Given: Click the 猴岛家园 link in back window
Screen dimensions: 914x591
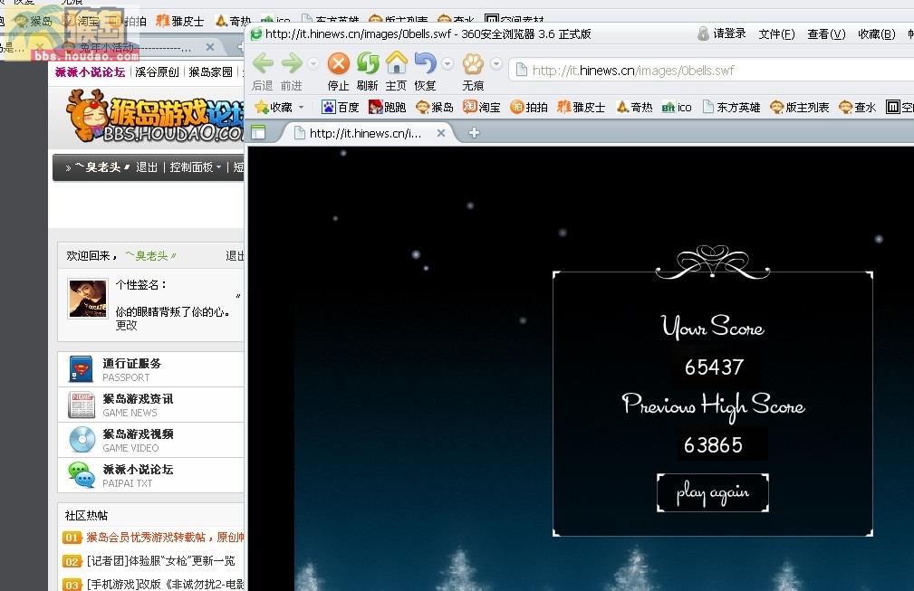Looking at the screenshot, I should click(x=210, y=72).
